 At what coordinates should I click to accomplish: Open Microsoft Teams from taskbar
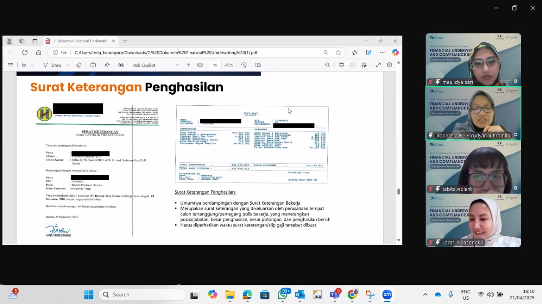coord(335,295)
